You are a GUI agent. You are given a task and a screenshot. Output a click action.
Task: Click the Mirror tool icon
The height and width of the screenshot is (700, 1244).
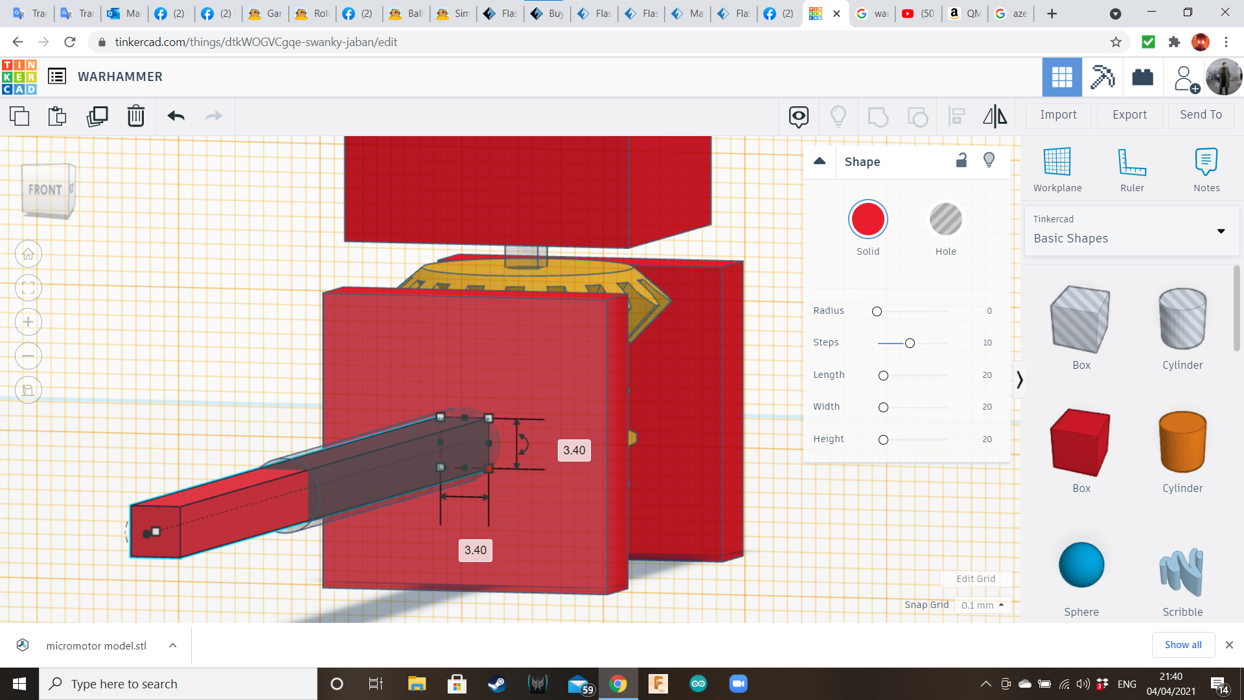pos(995,116)
